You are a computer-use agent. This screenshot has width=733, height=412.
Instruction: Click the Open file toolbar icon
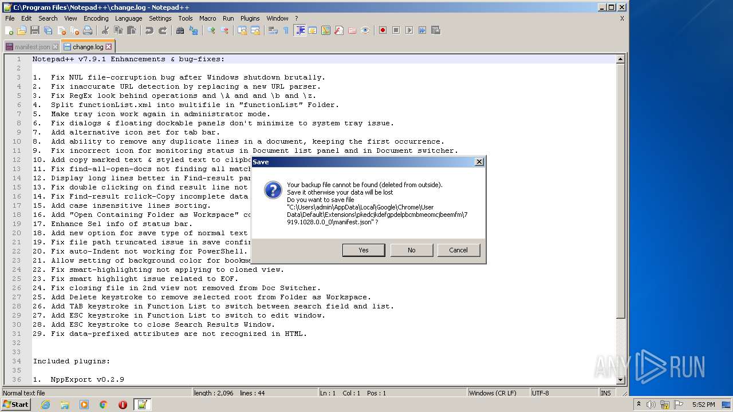[22, 30]
